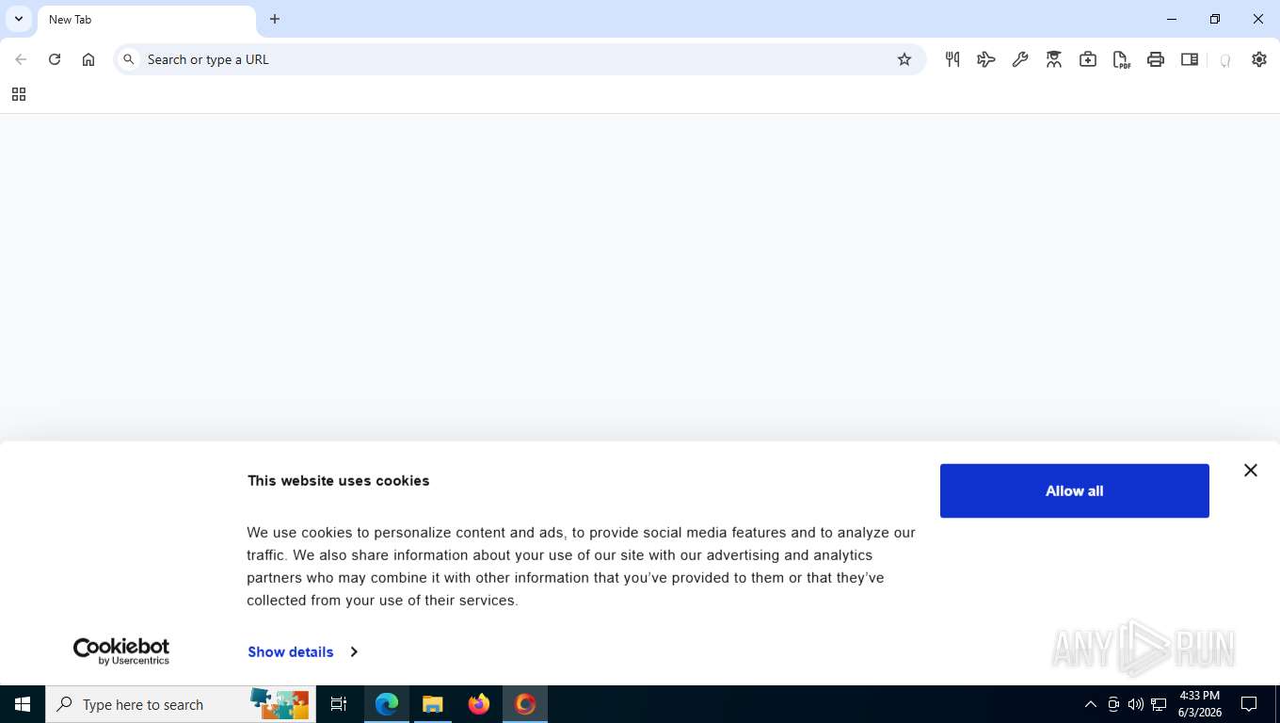Viewport: 1280px width, 723px height.
Task: Click the Allow all cookies button
Action: tap(1074, 490)
